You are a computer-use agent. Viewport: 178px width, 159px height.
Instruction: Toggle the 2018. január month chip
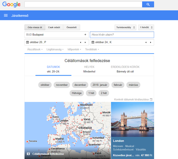pos(100,85)
